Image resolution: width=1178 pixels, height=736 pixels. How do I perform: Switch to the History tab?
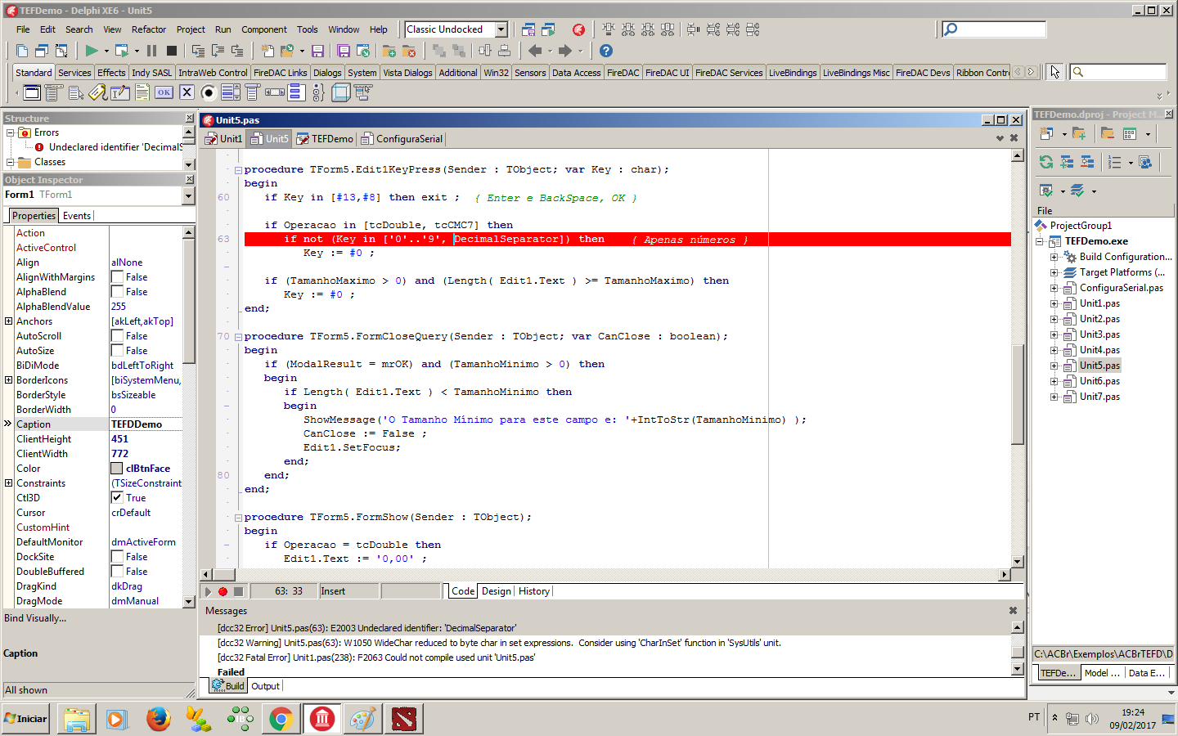click(x=534, y=591)
